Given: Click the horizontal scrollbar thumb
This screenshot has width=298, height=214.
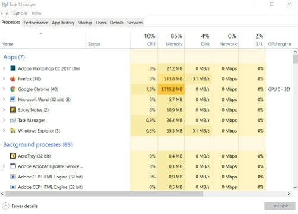Looking at the screenshot, I should point(104,194).
